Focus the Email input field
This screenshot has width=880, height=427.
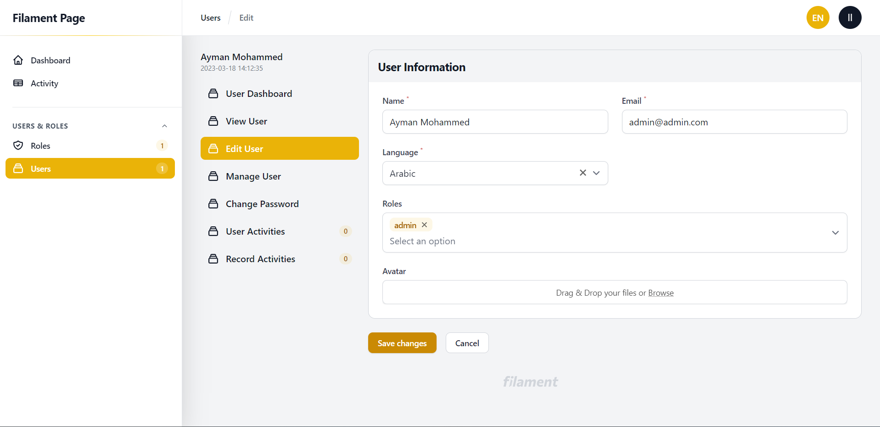click(x=734, y=122)
